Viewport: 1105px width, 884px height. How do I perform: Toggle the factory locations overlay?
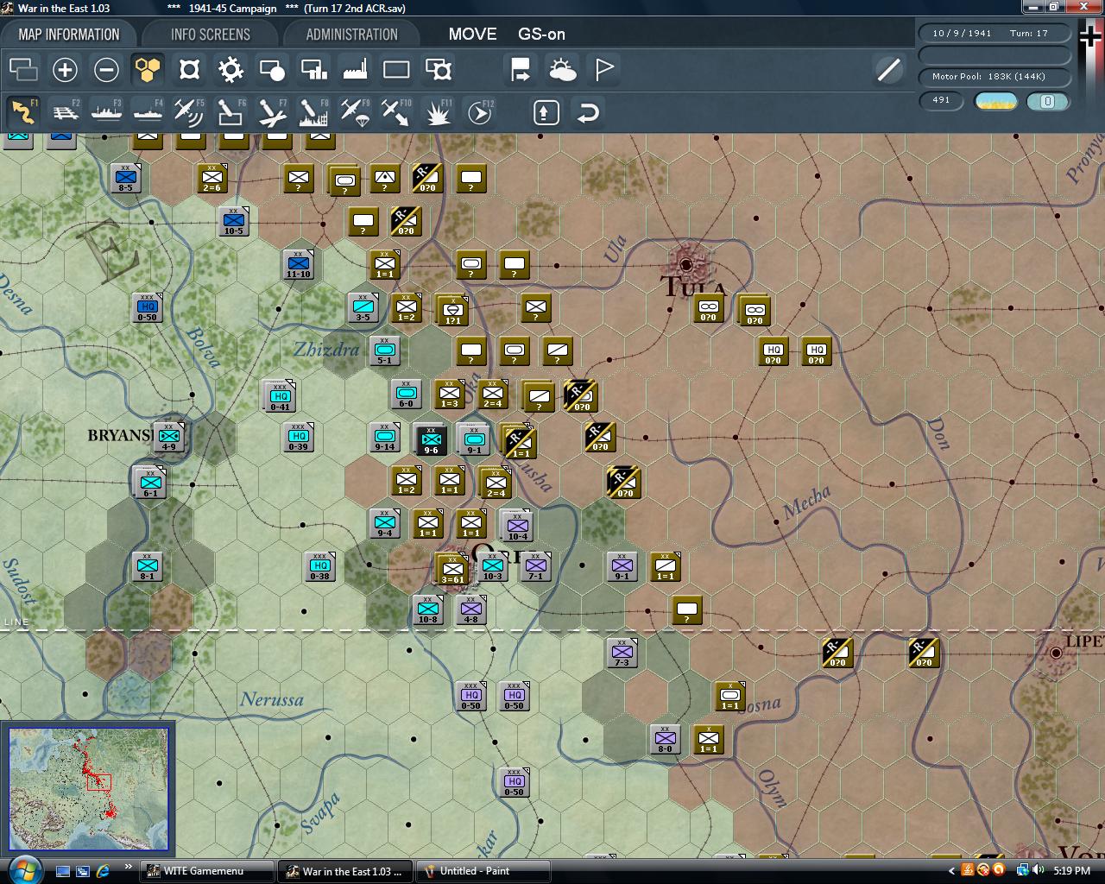click(x=355, y=70)
